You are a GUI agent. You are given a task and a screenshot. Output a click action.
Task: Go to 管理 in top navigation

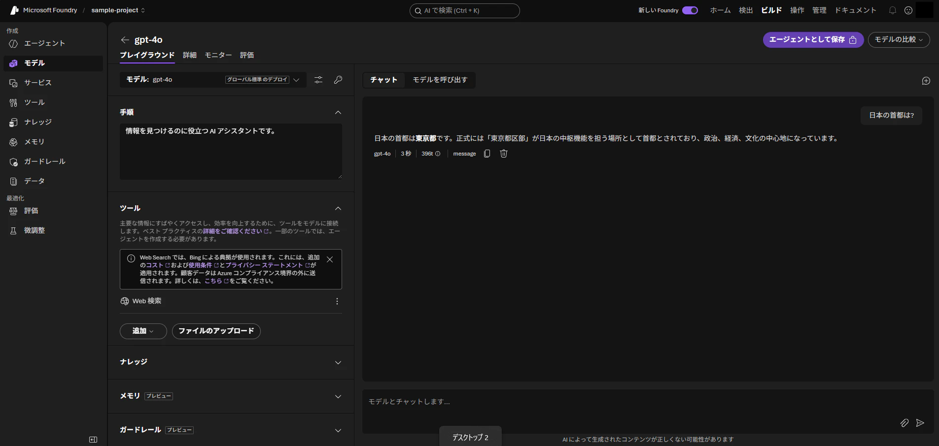coord(819,10)
